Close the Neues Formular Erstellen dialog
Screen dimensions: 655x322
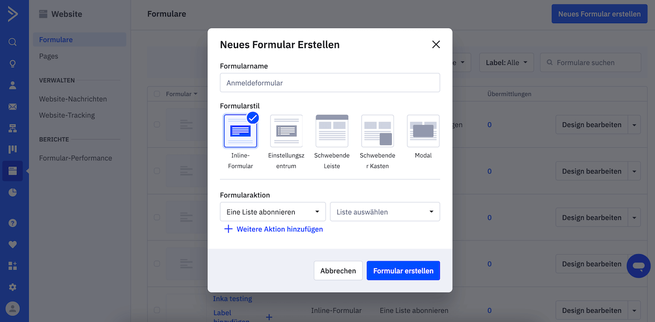point(436,44)
